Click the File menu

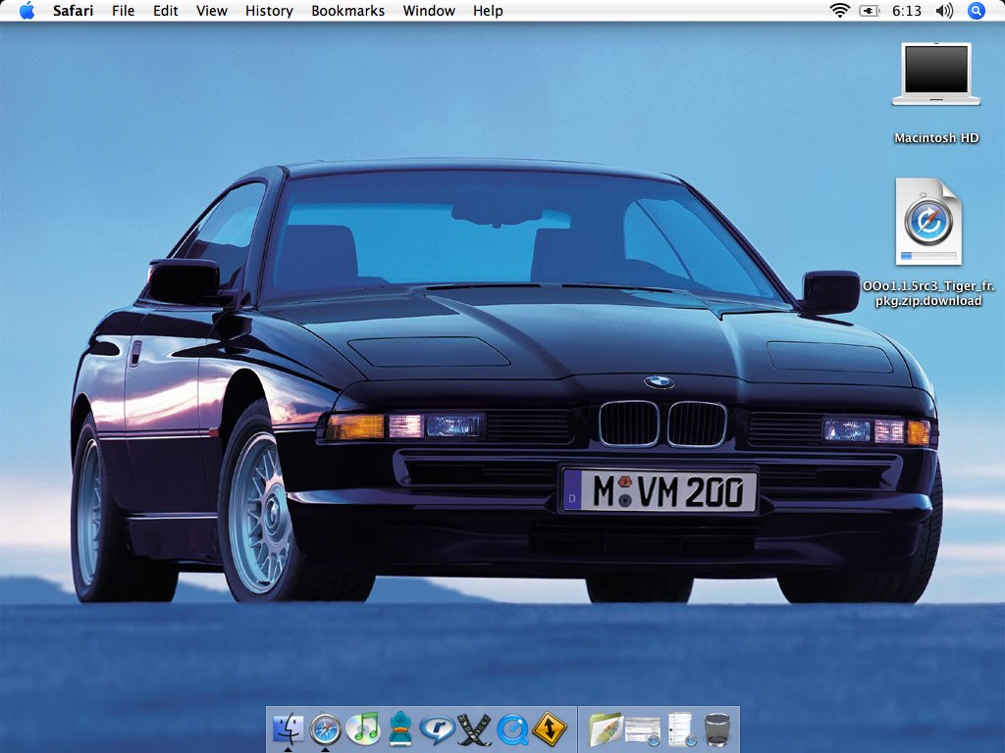pos(124,11)
